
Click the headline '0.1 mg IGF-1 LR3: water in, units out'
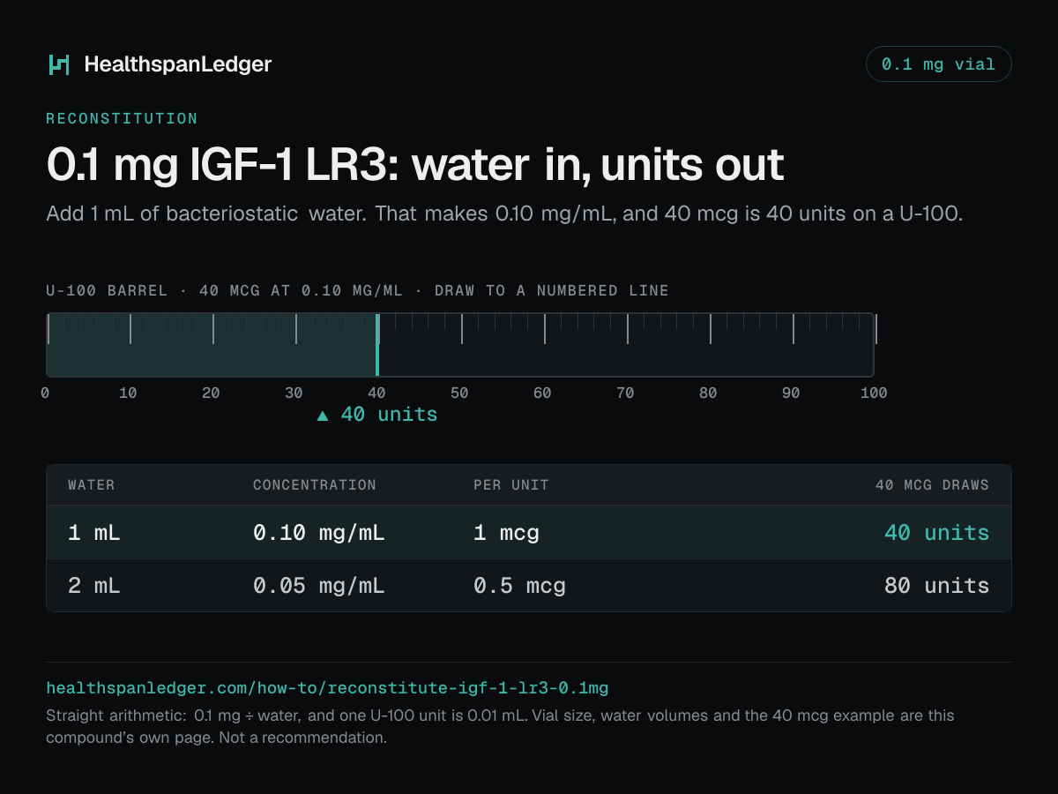(x=415, y=165)
